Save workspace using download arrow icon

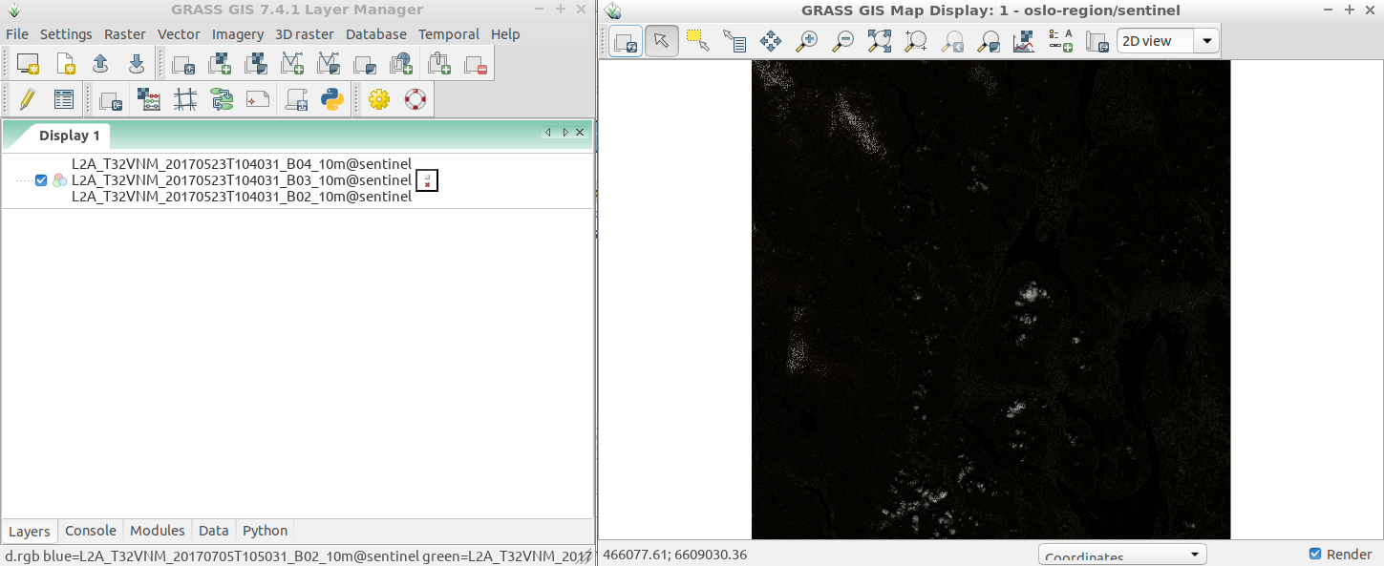pyautogui.click(x=137, y=64)
